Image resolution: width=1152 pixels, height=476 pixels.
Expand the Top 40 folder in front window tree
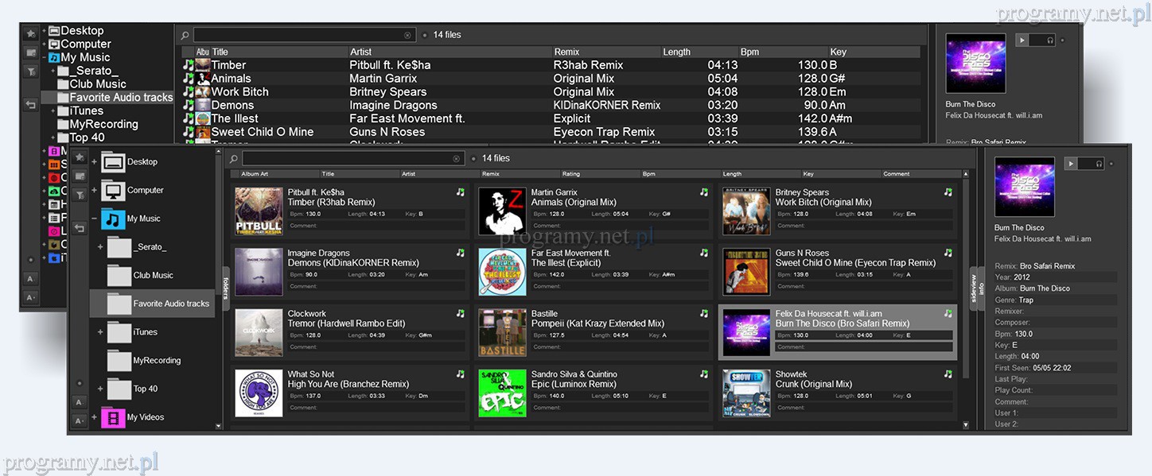(x=100, y=389)
